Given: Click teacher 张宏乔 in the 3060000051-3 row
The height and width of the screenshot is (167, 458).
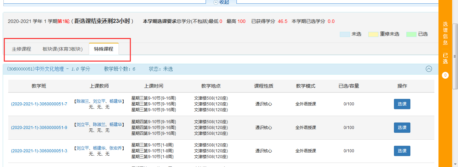Looking at the screenshot, I should pos(116,149).
